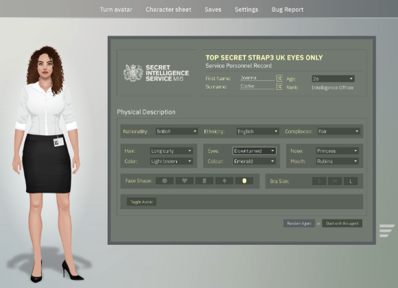Click Random Agent button
Viewport: 398px width, 288px height.
(299, 224)
